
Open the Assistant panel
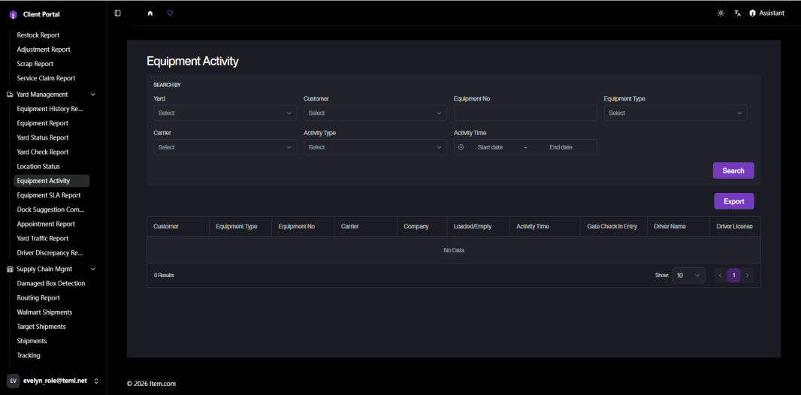click(x=766, y=14)
